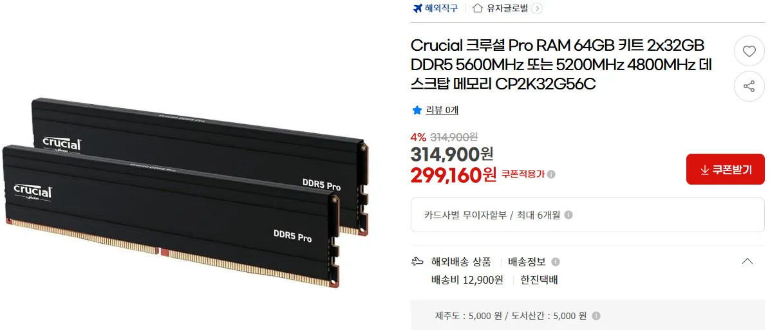The height and width of the screenshot is (330, 770).
Task: Click the blue review star icon
Action: 417,111
